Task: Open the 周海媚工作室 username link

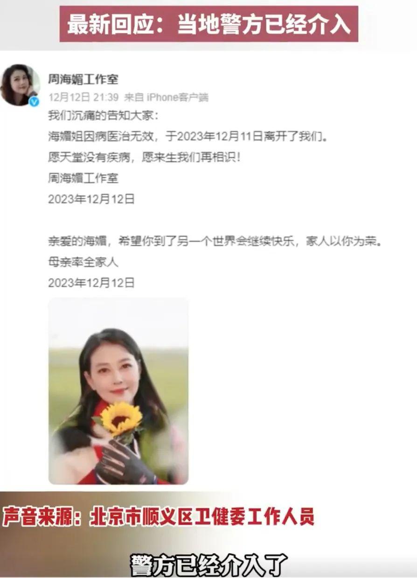Action: point(83,79)
